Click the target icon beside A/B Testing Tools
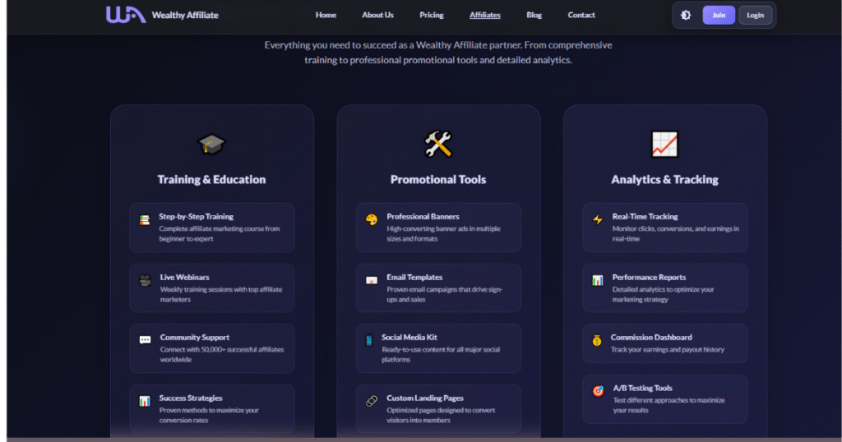Viewport: 842px width, 442px height. coord(599,391)
